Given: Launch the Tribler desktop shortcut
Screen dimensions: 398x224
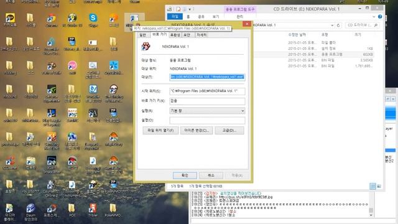Looking at the screenshot, I should [93, 210].
